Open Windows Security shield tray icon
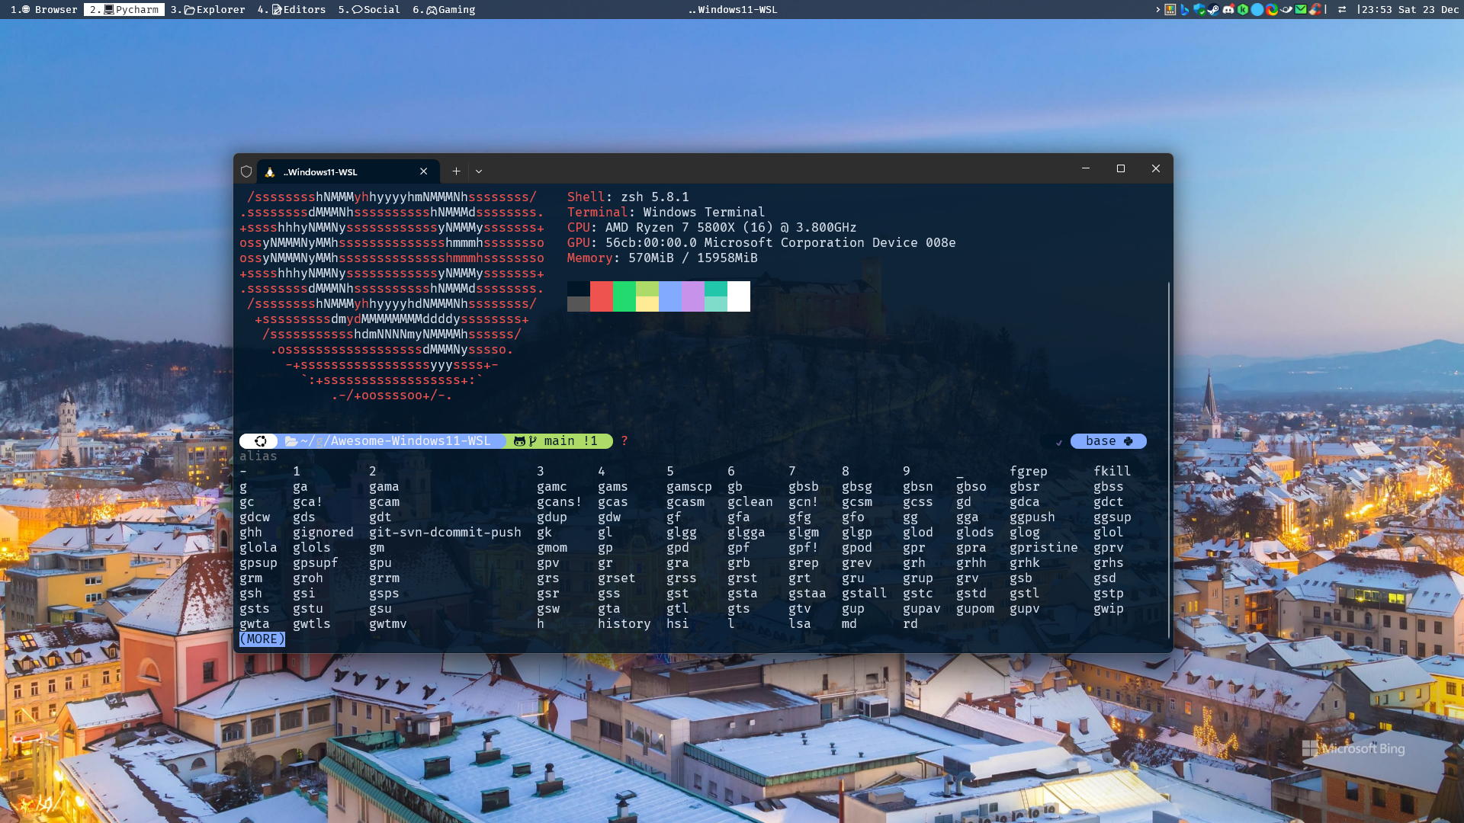 tap(1199, 10)
